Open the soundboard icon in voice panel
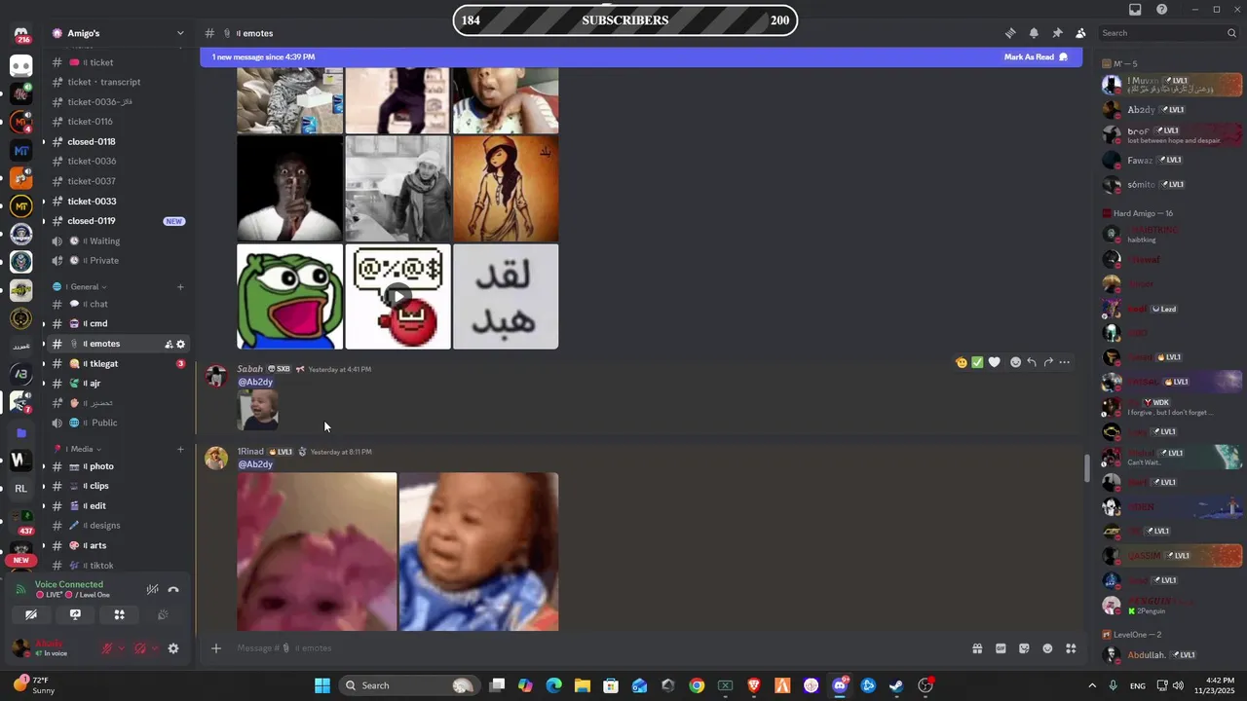The image size is (1247, 701). coord(163,614)
